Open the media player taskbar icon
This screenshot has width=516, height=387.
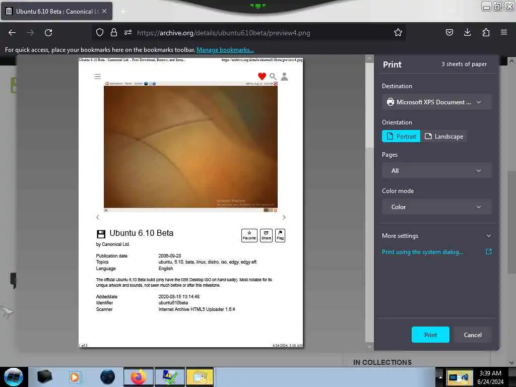tap(75, 377)
